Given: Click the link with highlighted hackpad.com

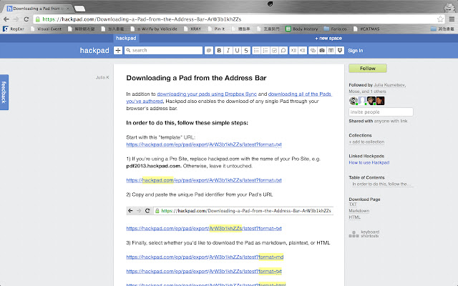Looking at the screenshot, I should click(204, 180).
